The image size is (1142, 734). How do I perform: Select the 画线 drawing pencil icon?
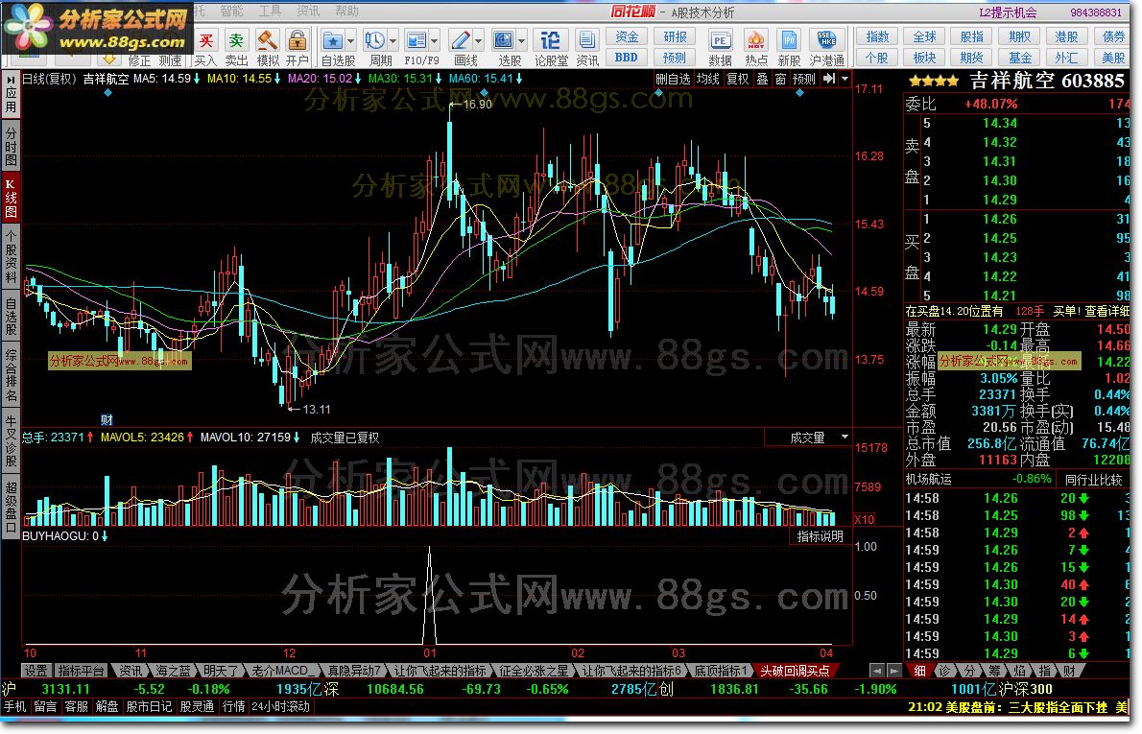[461, 40]
